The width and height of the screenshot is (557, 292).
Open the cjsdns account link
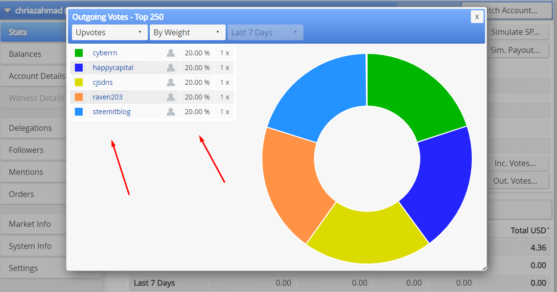103,82
